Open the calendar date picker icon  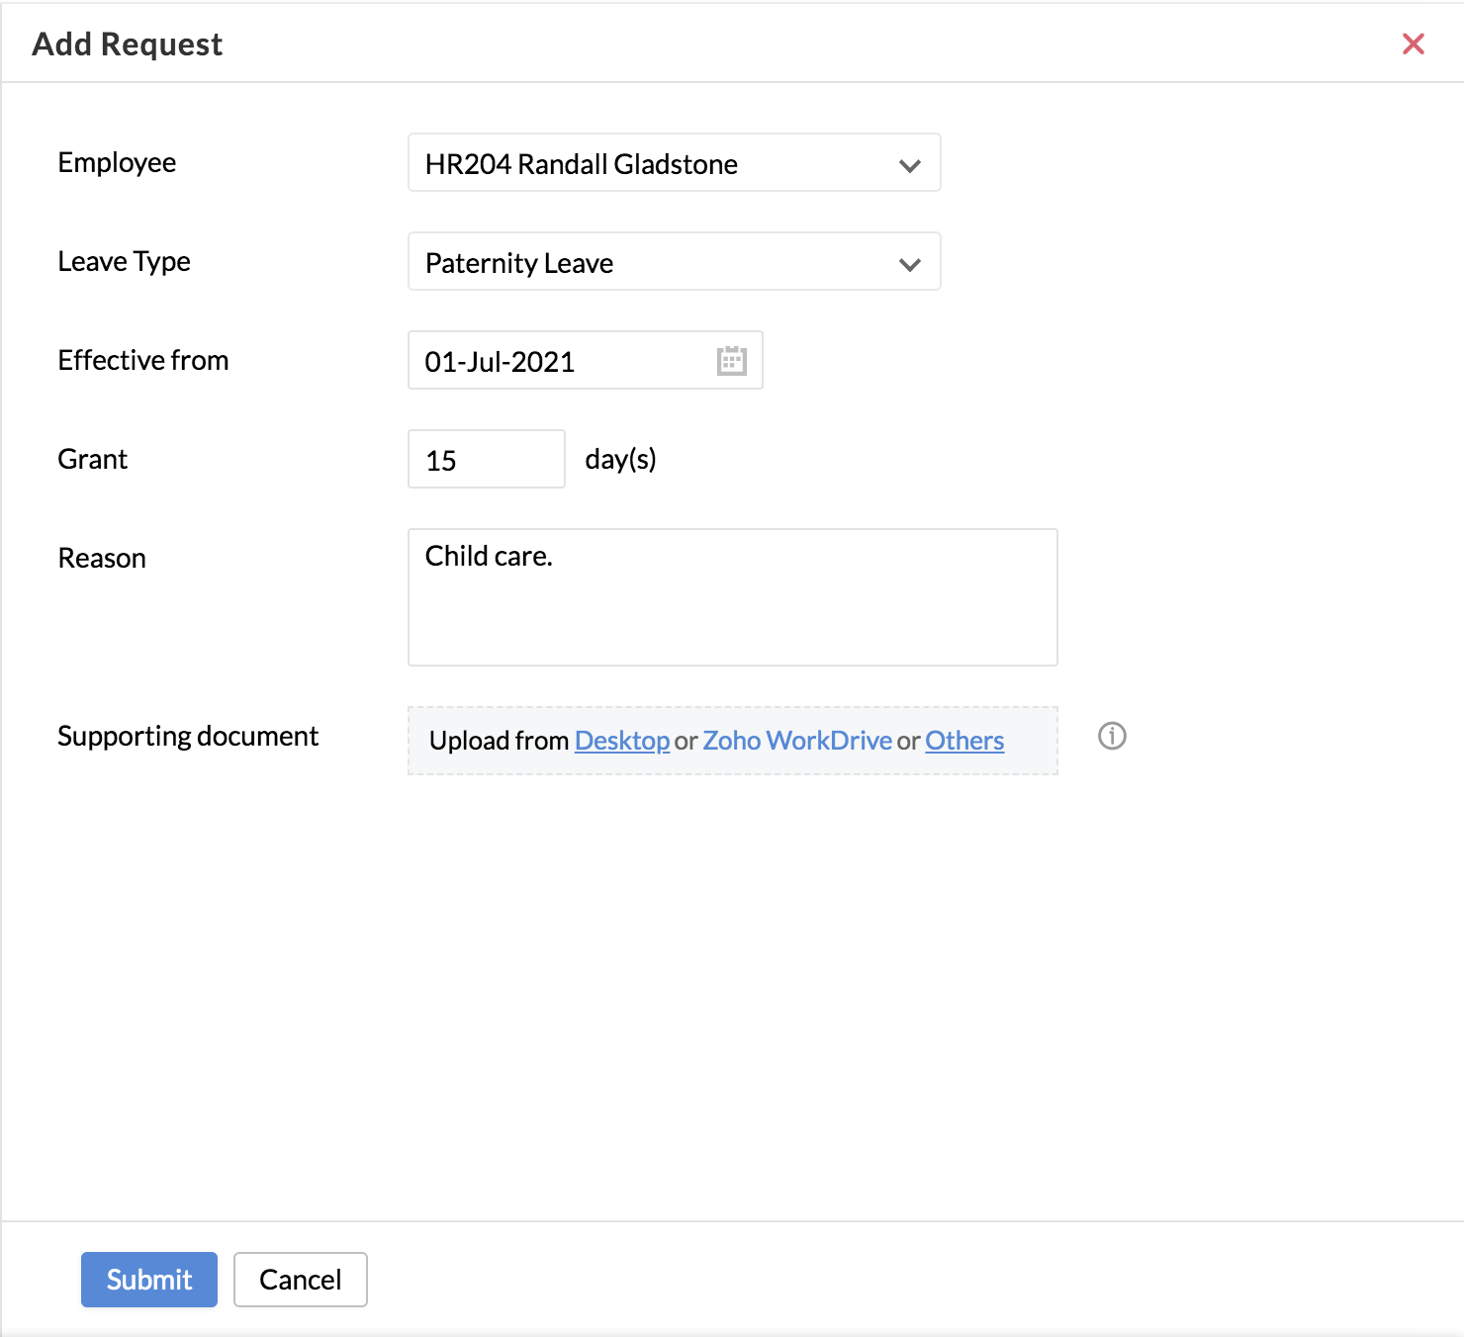pyautogui.click(x=731, y=362)
